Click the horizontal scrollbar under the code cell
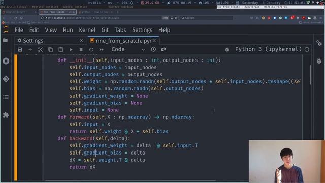The image size is (325, 183). (x=131, y=180)
